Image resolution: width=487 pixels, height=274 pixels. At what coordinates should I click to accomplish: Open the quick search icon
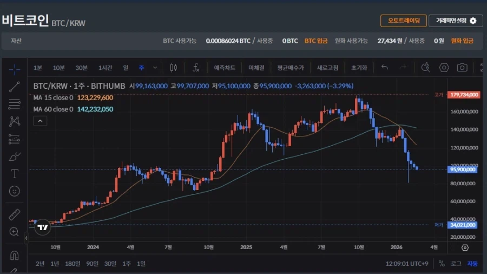pos(425,67)
